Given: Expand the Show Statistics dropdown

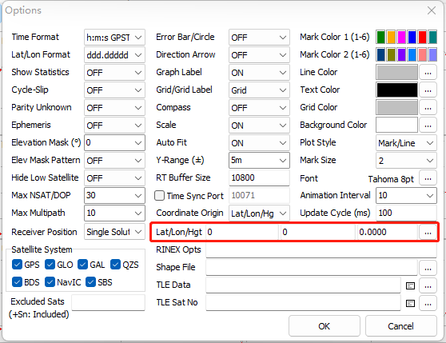Looking at the screenshot, I should [x=114, y=73].
